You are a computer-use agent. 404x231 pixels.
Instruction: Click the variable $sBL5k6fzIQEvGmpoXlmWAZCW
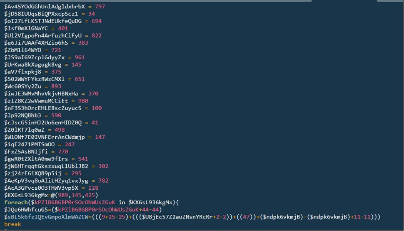(46, 216)
